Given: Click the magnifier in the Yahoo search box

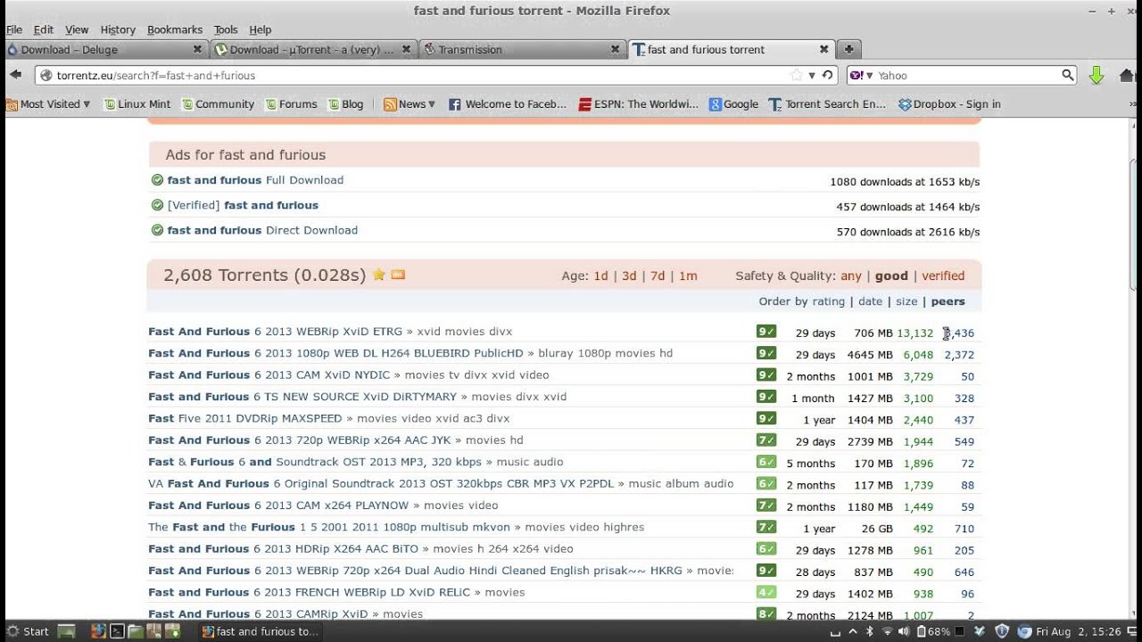Looking at the screenshot, I should pyautogui.click(x=1067, y=75).
